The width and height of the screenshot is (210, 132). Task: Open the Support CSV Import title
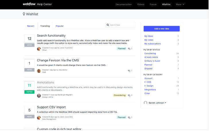[51, 107]
